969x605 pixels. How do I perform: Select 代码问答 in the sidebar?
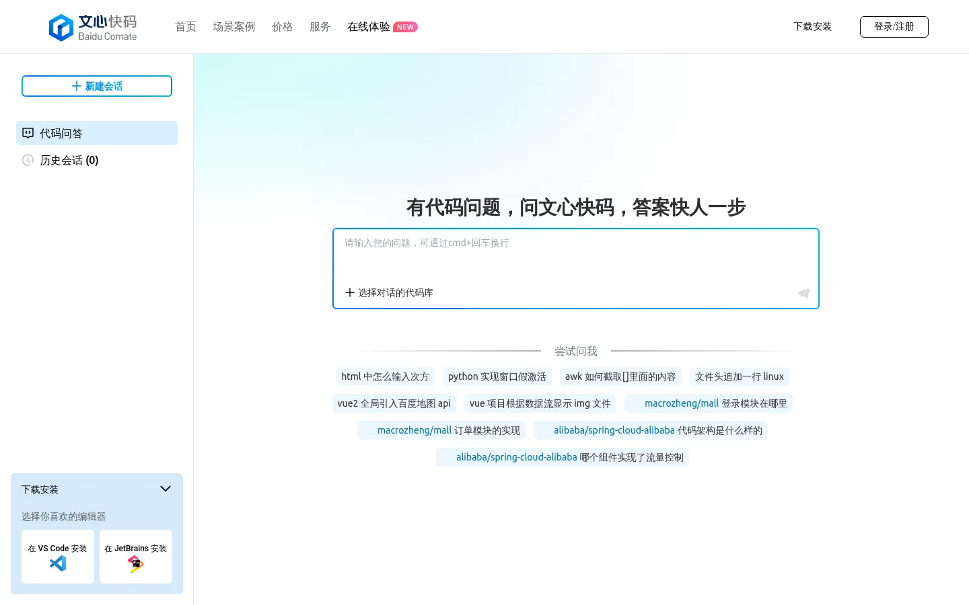[x=97, y=133]
